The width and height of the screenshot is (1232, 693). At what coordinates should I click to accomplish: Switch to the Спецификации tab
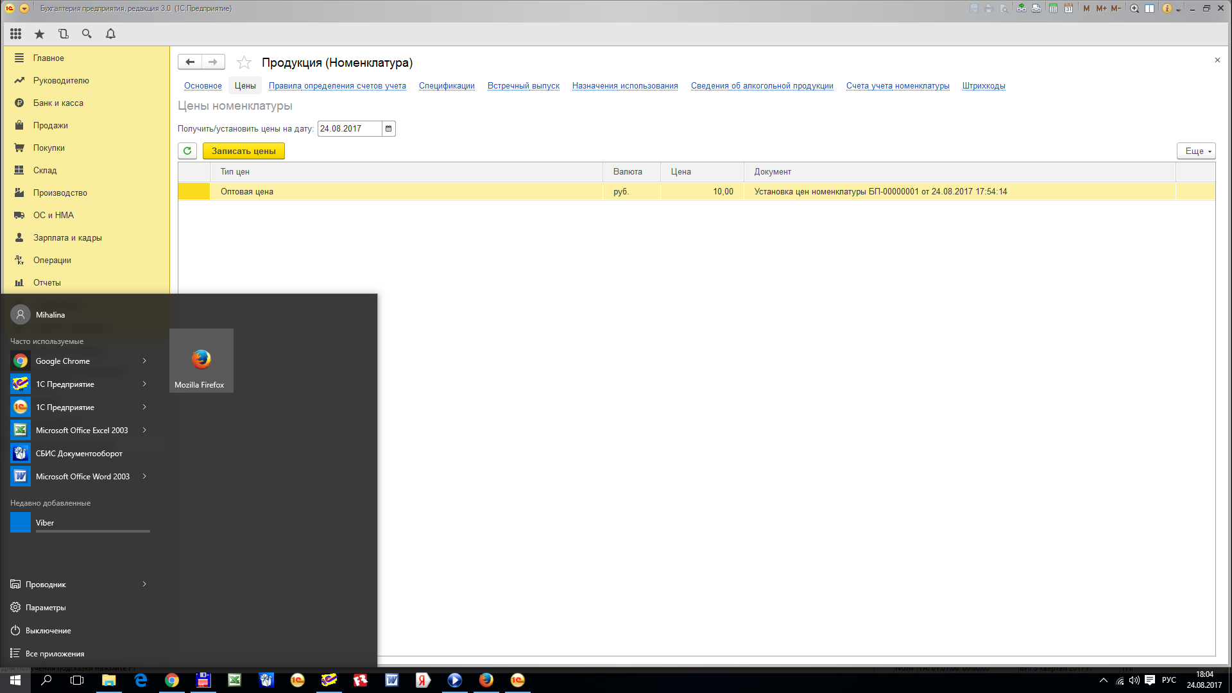447,86
